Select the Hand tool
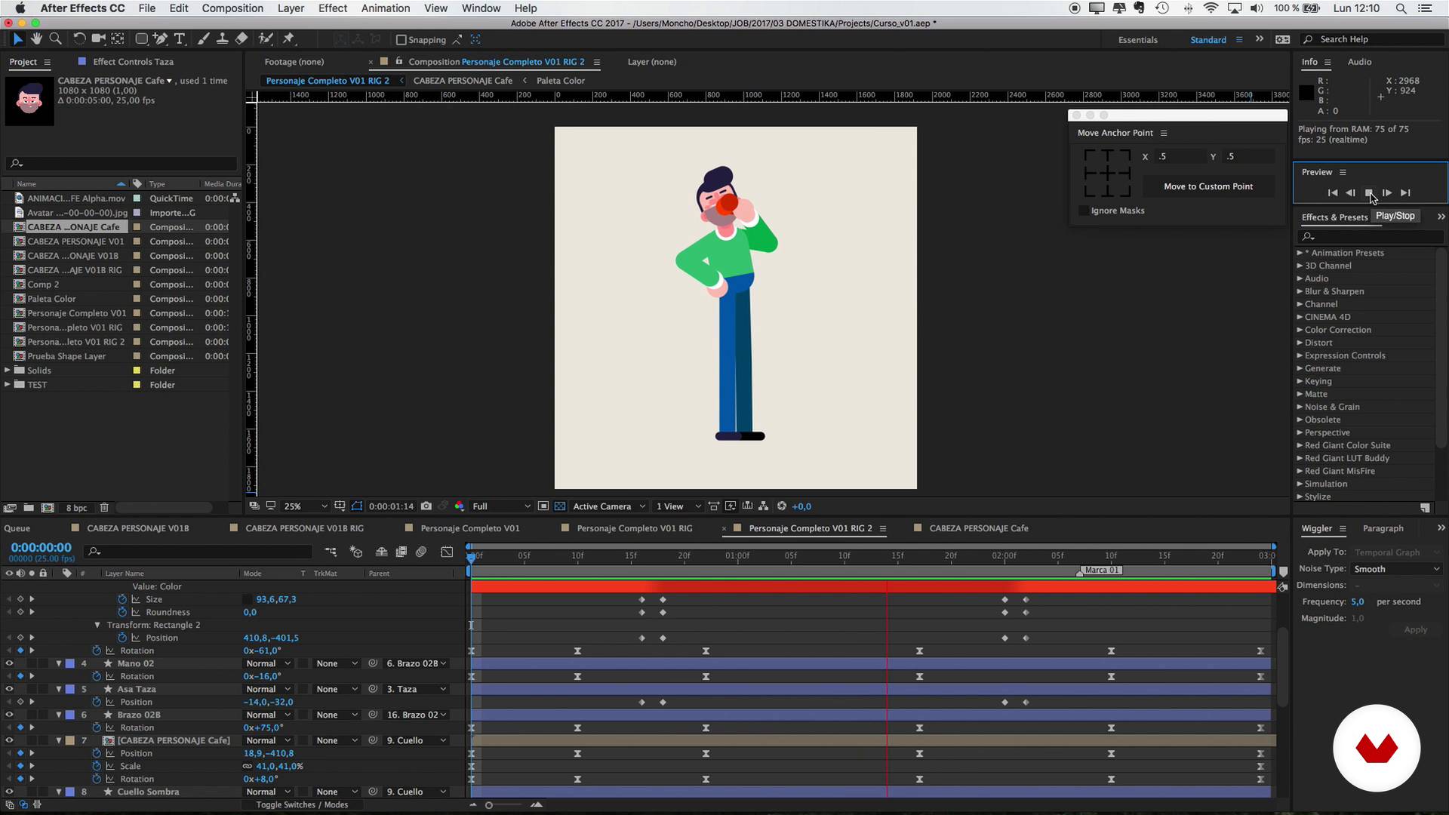Image resolution: width=1449 pixels, height=815 pixels. click(36, 38)
